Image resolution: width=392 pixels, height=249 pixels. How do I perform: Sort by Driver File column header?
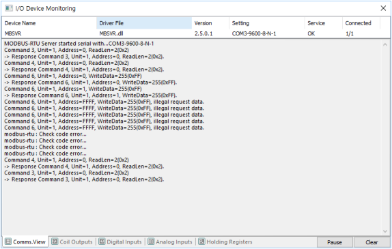pos(144,23)
